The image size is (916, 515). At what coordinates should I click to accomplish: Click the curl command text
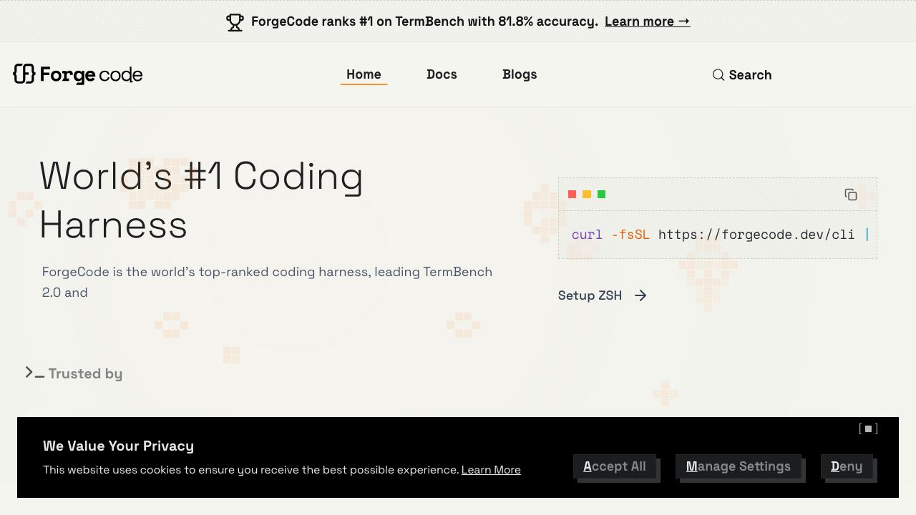pos(720,235)
